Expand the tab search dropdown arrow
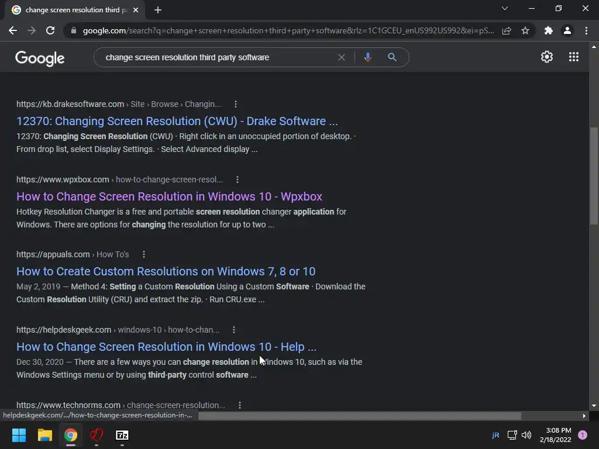599x449 pixels. pyautogui.click(x=505, y=8)
